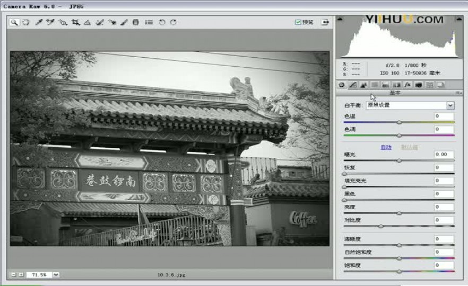Select the Red Eye Removal tool
The height and width of the screenshot is (286, 468).
tap(112, 22)
